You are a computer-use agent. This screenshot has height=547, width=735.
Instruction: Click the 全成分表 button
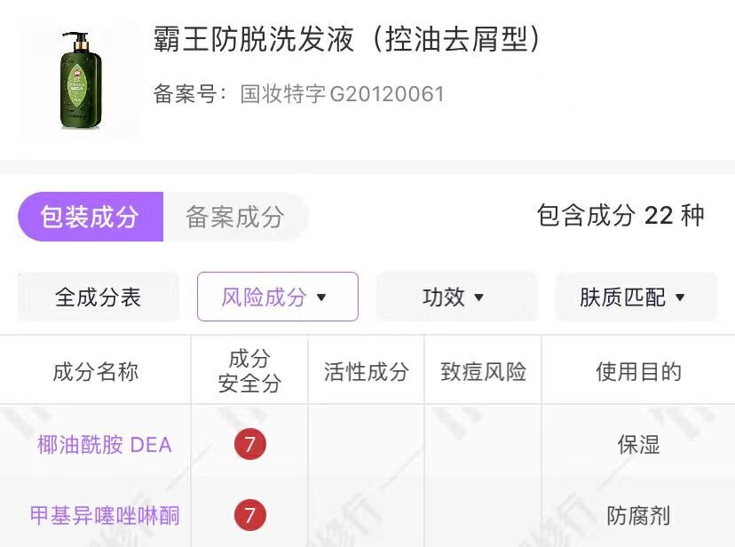pos(98,297)
